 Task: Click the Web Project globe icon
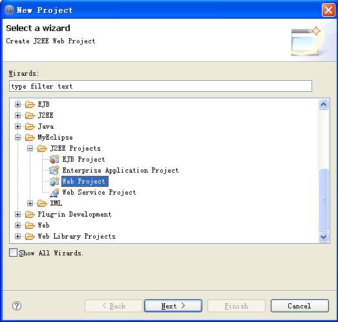pos(54,181)
